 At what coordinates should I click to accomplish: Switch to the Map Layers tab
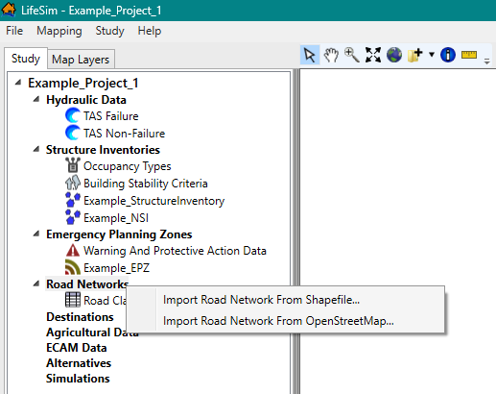[x=81, y=60]
